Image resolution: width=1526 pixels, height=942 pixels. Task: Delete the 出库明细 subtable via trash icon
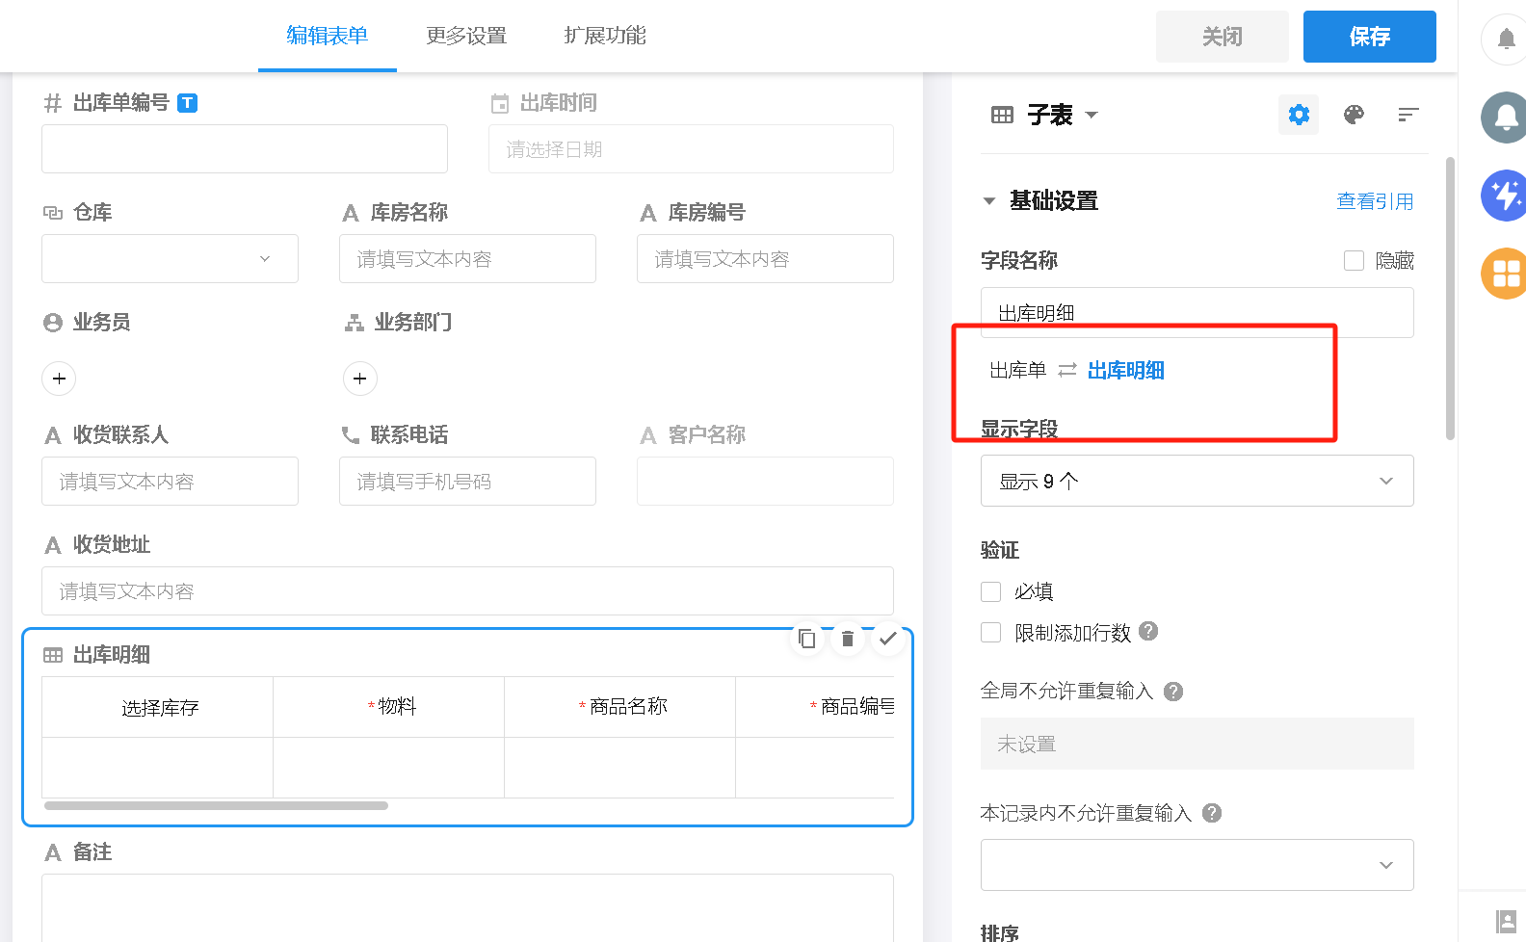[x=848, y=639]
